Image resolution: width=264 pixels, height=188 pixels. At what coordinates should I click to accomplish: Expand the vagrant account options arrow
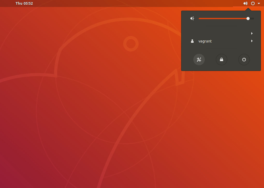tap(252, 41)
